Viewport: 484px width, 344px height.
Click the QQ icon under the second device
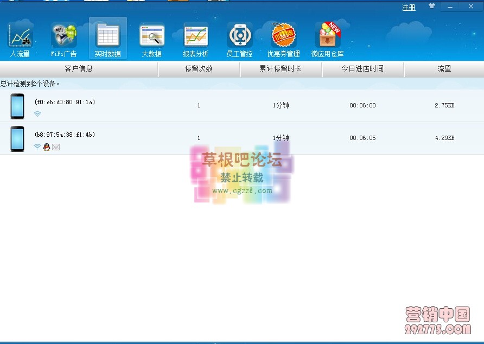point(47,146)
